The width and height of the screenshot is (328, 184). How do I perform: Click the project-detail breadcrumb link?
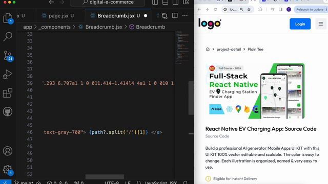229,49
